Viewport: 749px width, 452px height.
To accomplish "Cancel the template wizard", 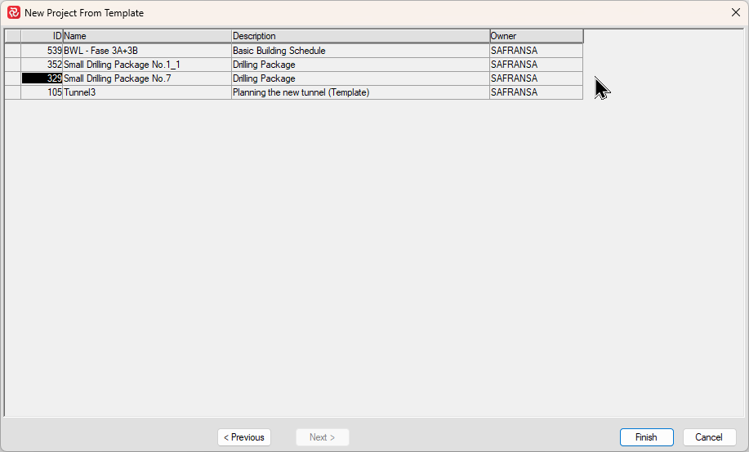I will tap(709, 437).
